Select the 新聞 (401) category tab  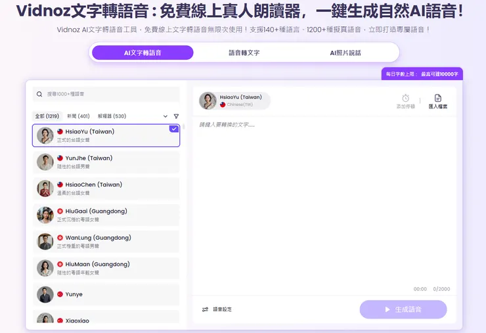pos(78,116)
